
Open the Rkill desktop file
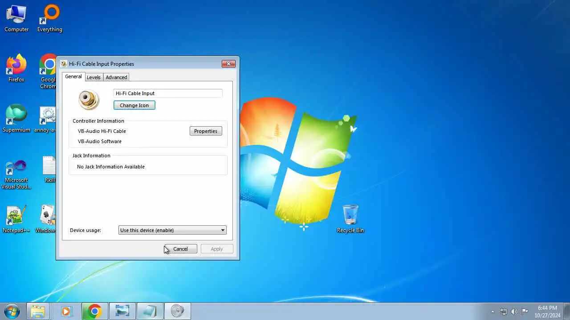click(x=49, y=169)
